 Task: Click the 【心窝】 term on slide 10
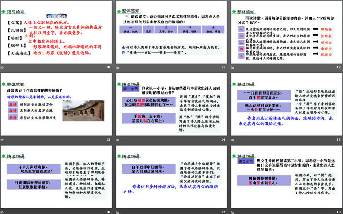click(15, 22)
